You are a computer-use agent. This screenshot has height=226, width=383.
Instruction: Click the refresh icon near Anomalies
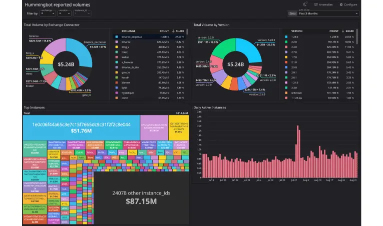click(305, 4)
